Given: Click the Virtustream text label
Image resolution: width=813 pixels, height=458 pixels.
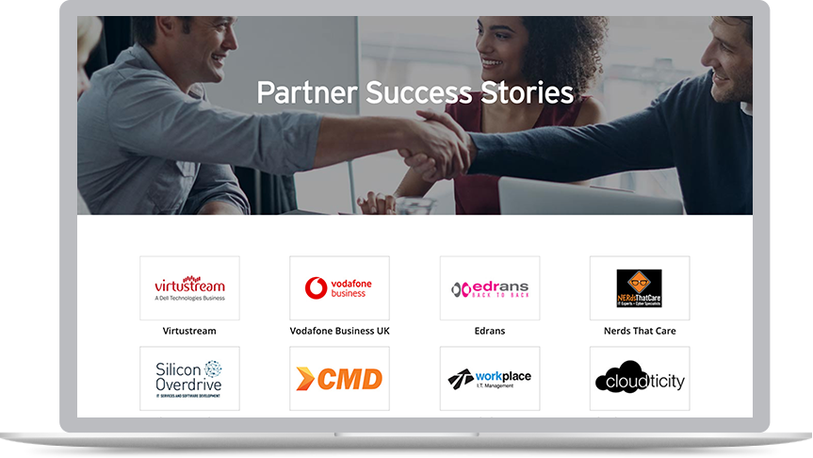Looking at the screenshot, I should pos(189,331).
